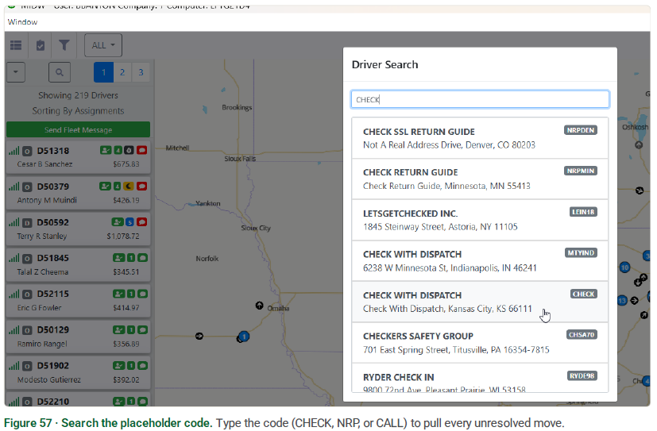Click the clipboard checklist icon

pos(41,45)
